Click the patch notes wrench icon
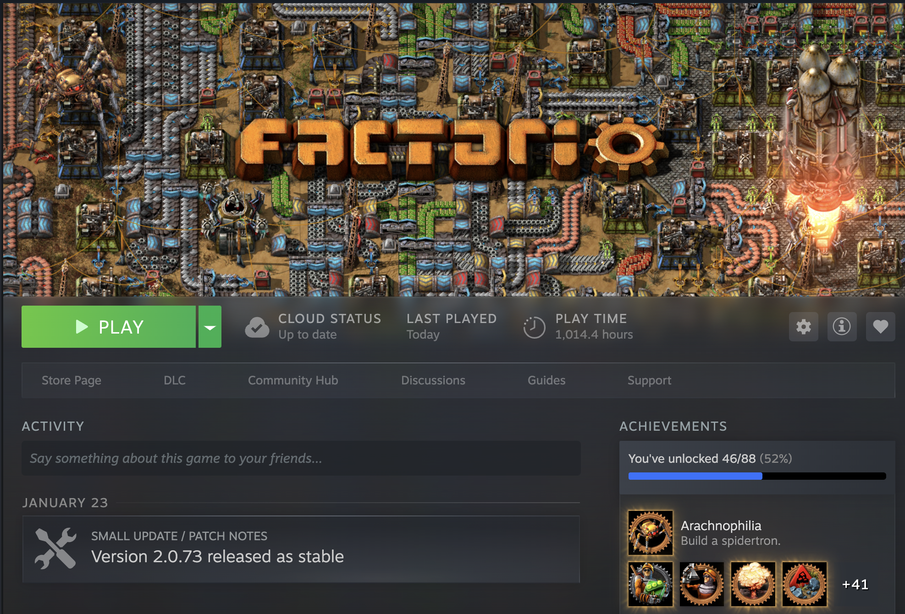 pyautogui.click(x=55, y=548)
